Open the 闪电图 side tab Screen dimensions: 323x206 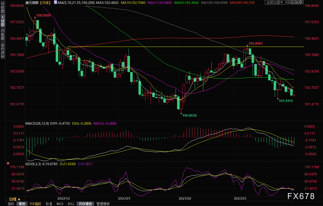pyautogui.click(x=2, y=34)
